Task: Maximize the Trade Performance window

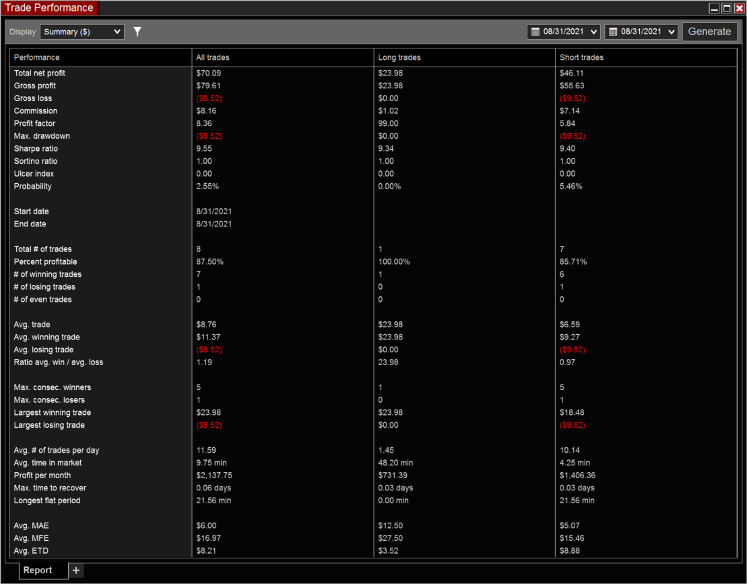Action: 727,8
